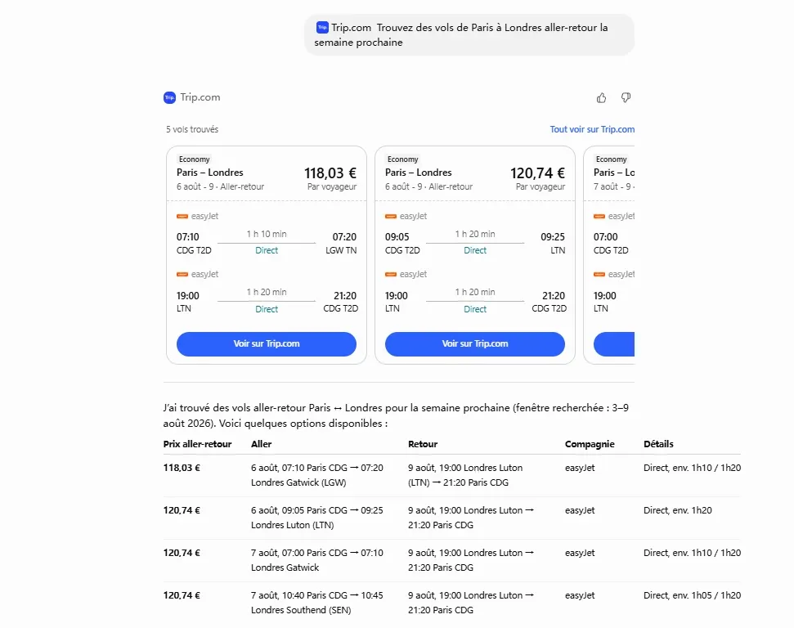This screenshot has width=794, height=628.
Task: Click the 'Economy' tag on the 118,03 € card
Action: (x=194, y=159)
